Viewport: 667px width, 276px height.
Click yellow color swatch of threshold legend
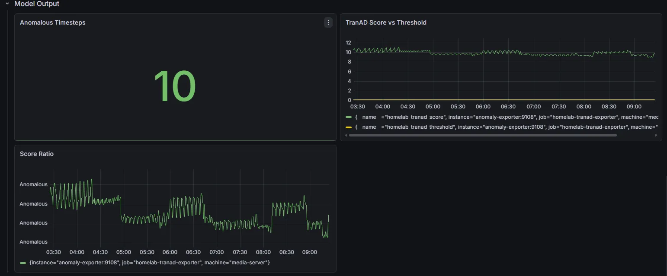(x=349, y=127)
